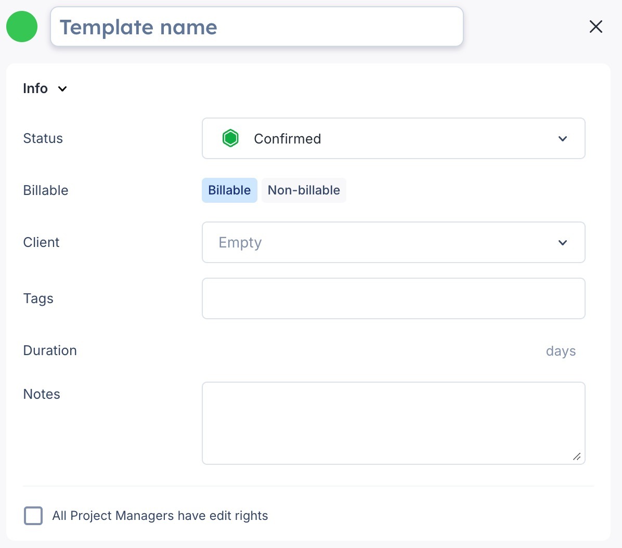
Task: Click the Template name field
Action: 256,27
